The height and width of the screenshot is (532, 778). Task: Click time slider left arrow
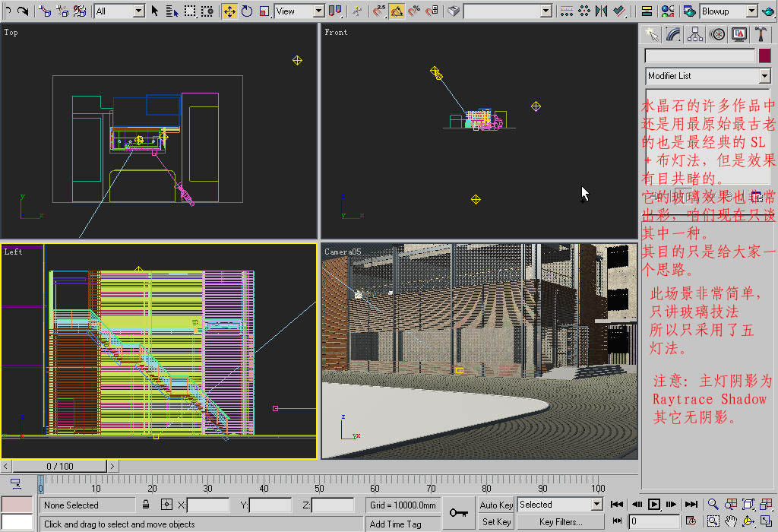(x=5, y=466)
